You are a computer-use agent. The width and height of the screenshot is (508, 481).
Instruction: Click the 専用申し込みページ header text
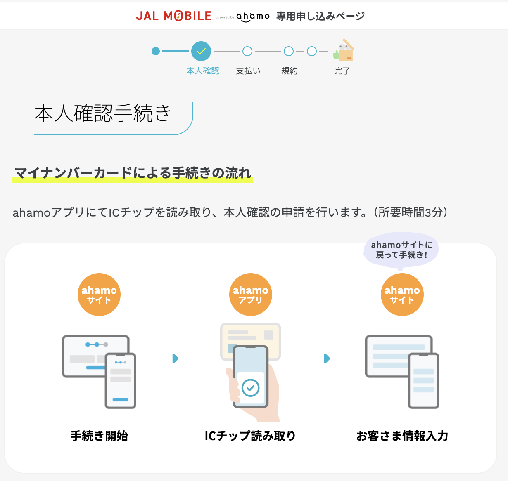pyautogui.click(x=320, y=16)
